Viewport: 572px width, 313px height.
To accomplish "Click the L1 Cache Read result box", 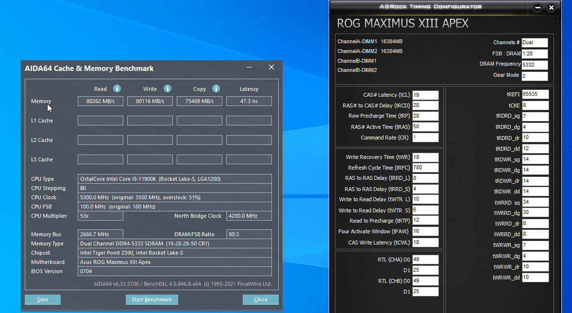I will [101, 121].
